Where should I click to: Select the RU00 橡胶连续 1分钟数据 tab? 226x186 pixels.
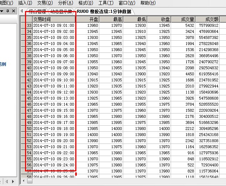104,12
